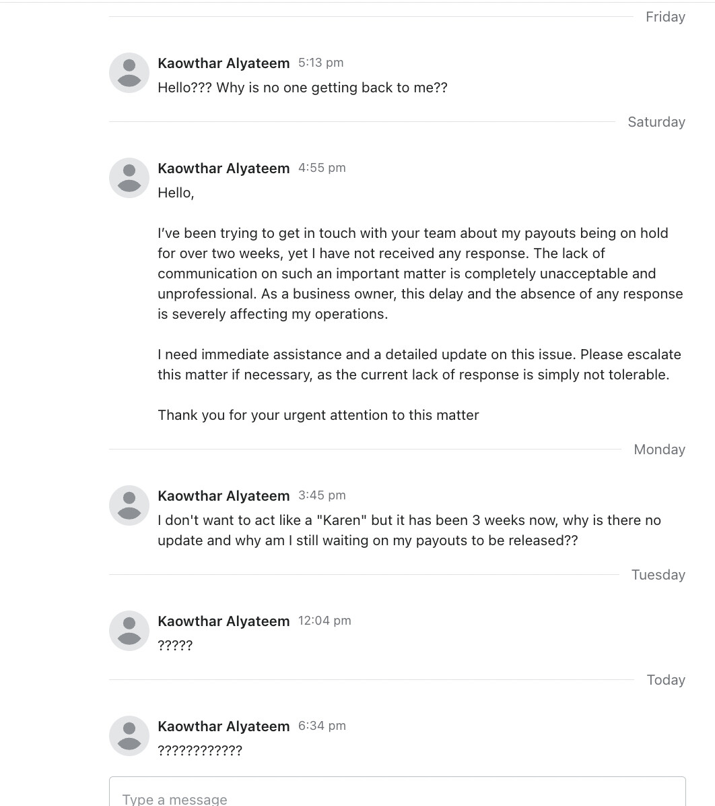Click the 12:04 pm timestamp
This screenshot has height=806, width=715.
coord(325,621)
